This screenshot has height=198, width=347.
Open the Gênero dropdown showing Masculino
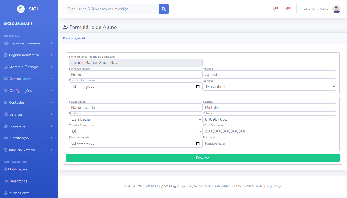click(x=270, y=87)
